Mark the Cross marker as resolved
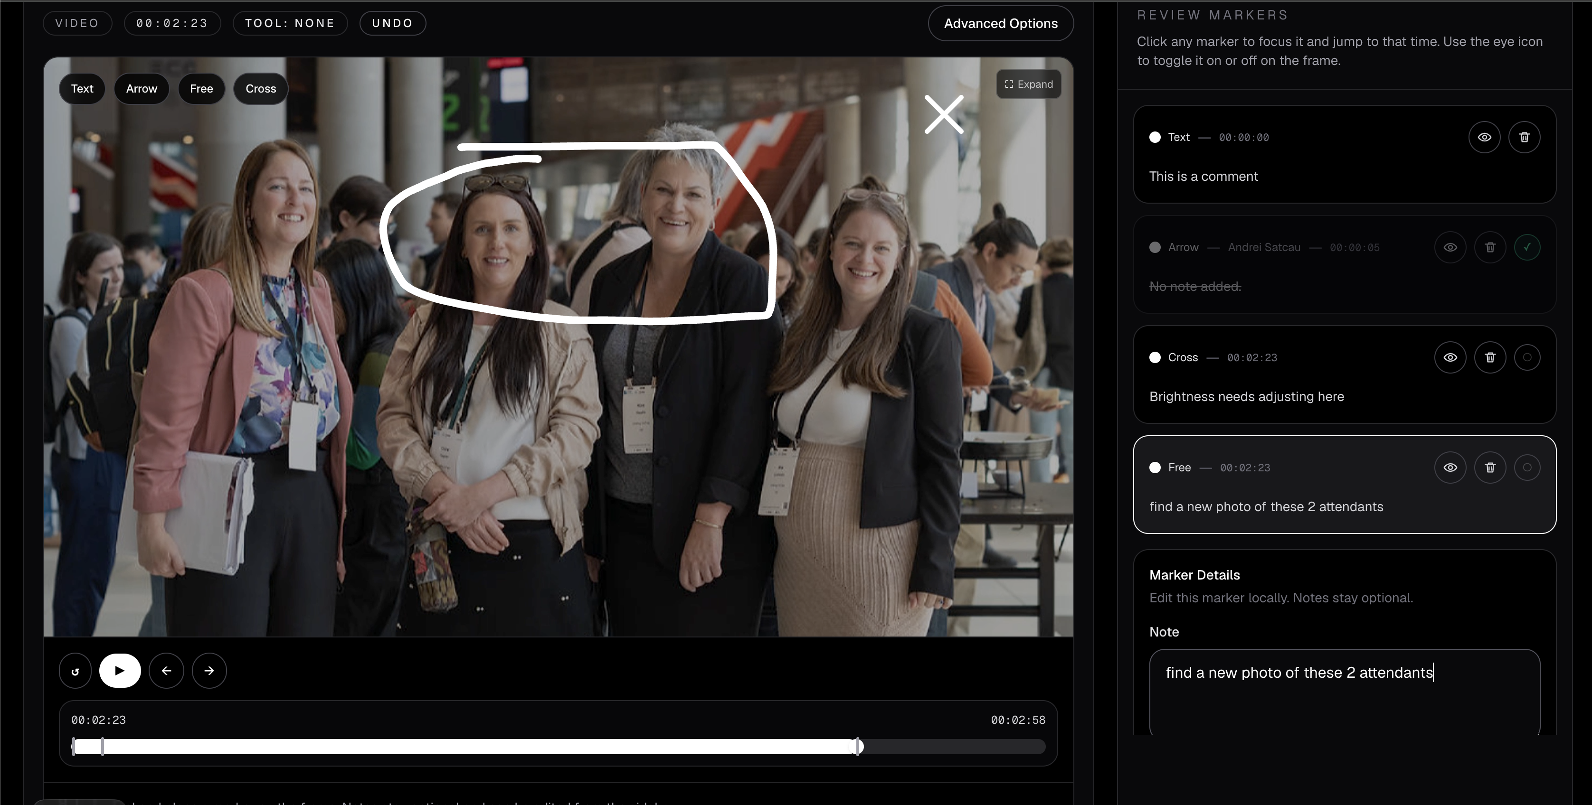 click(1527, 357)
